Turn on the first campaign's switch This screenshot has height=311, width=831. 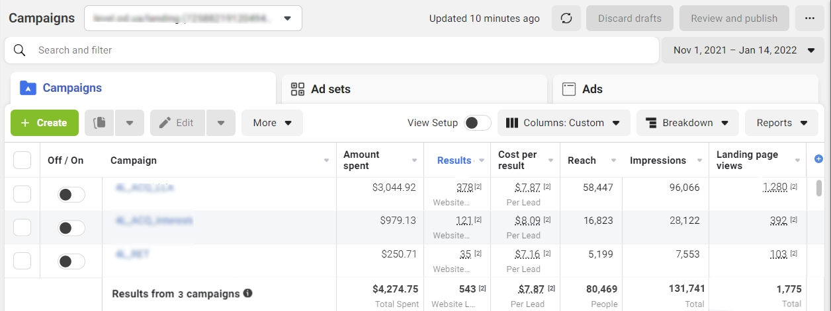coord(71,195)
